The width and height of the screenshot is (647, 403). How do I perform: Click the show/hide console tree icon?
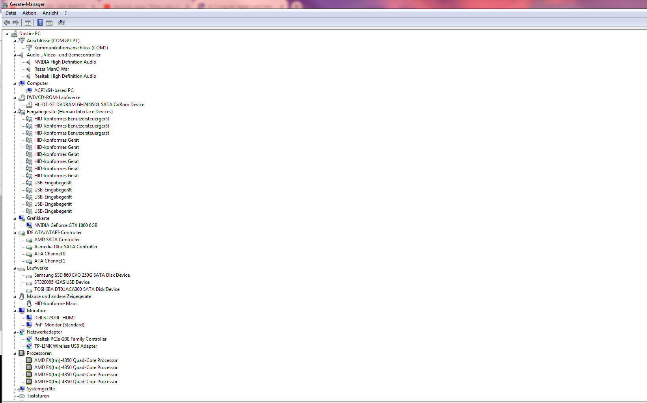click(28, 22)
